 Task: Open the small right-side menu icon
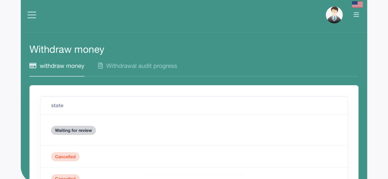click(x=356, y=15)
